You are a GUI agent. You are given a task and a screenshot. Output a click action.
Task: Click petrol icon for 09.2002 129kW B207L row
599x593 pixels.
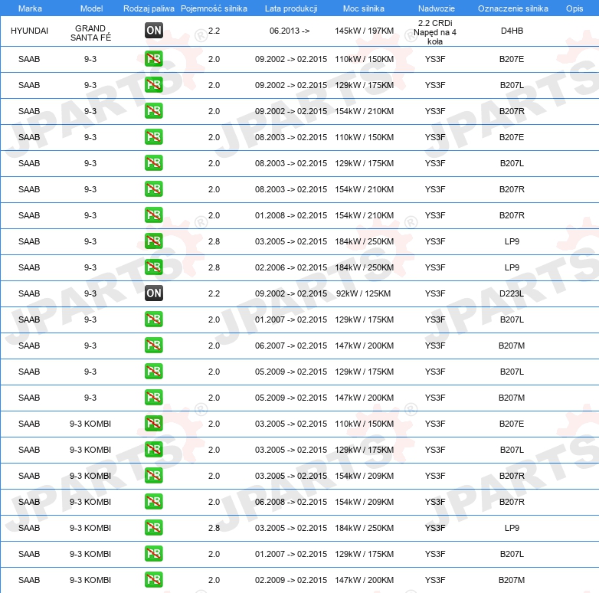pyautogui.click(x=153, y=85)
